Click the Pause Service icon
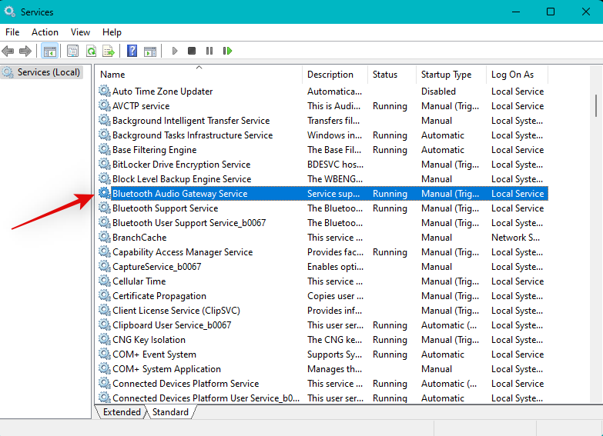 click(209, 51)
